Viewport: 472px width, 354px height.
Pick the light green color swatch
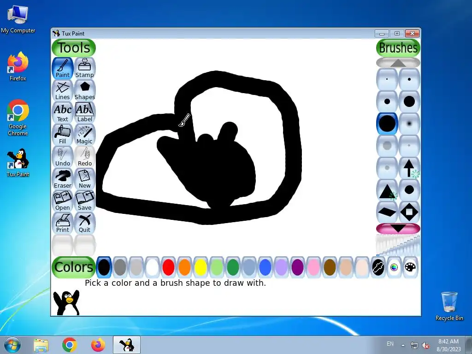(x=217, y=267)
